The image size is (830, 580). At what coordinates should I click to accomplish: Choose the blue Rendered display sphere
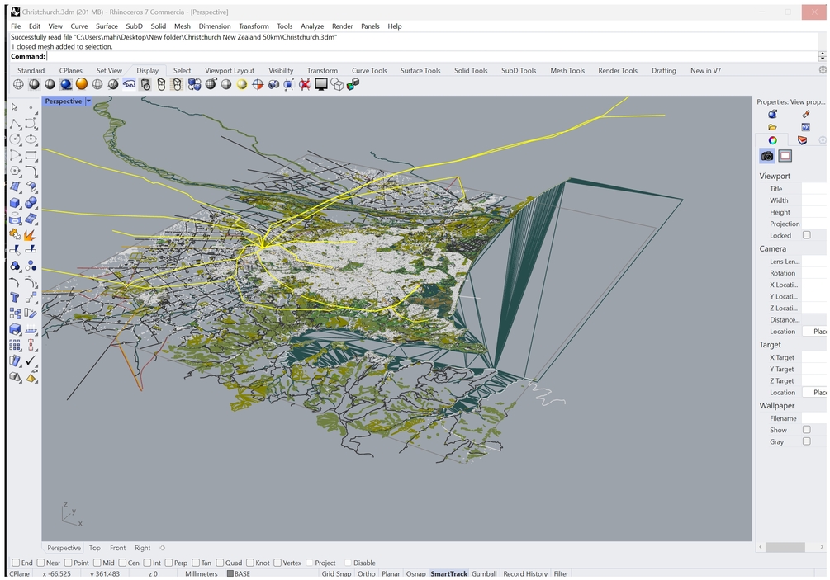pos(65,84)
